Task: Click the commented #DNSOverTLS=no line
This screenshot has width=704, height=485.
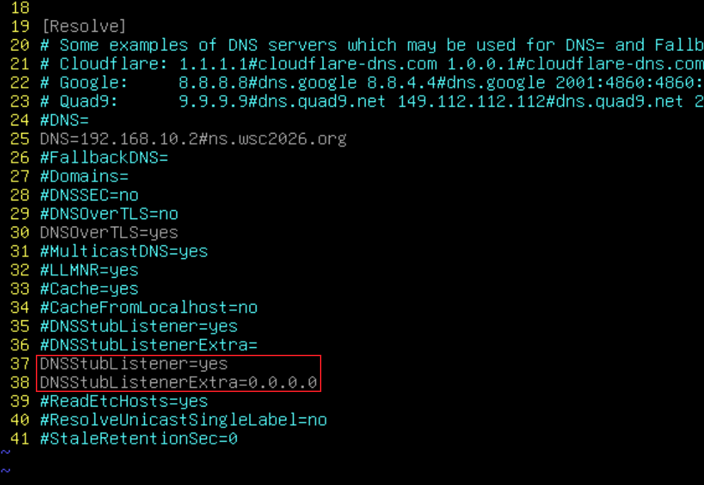Action: (x=109, y=214)
